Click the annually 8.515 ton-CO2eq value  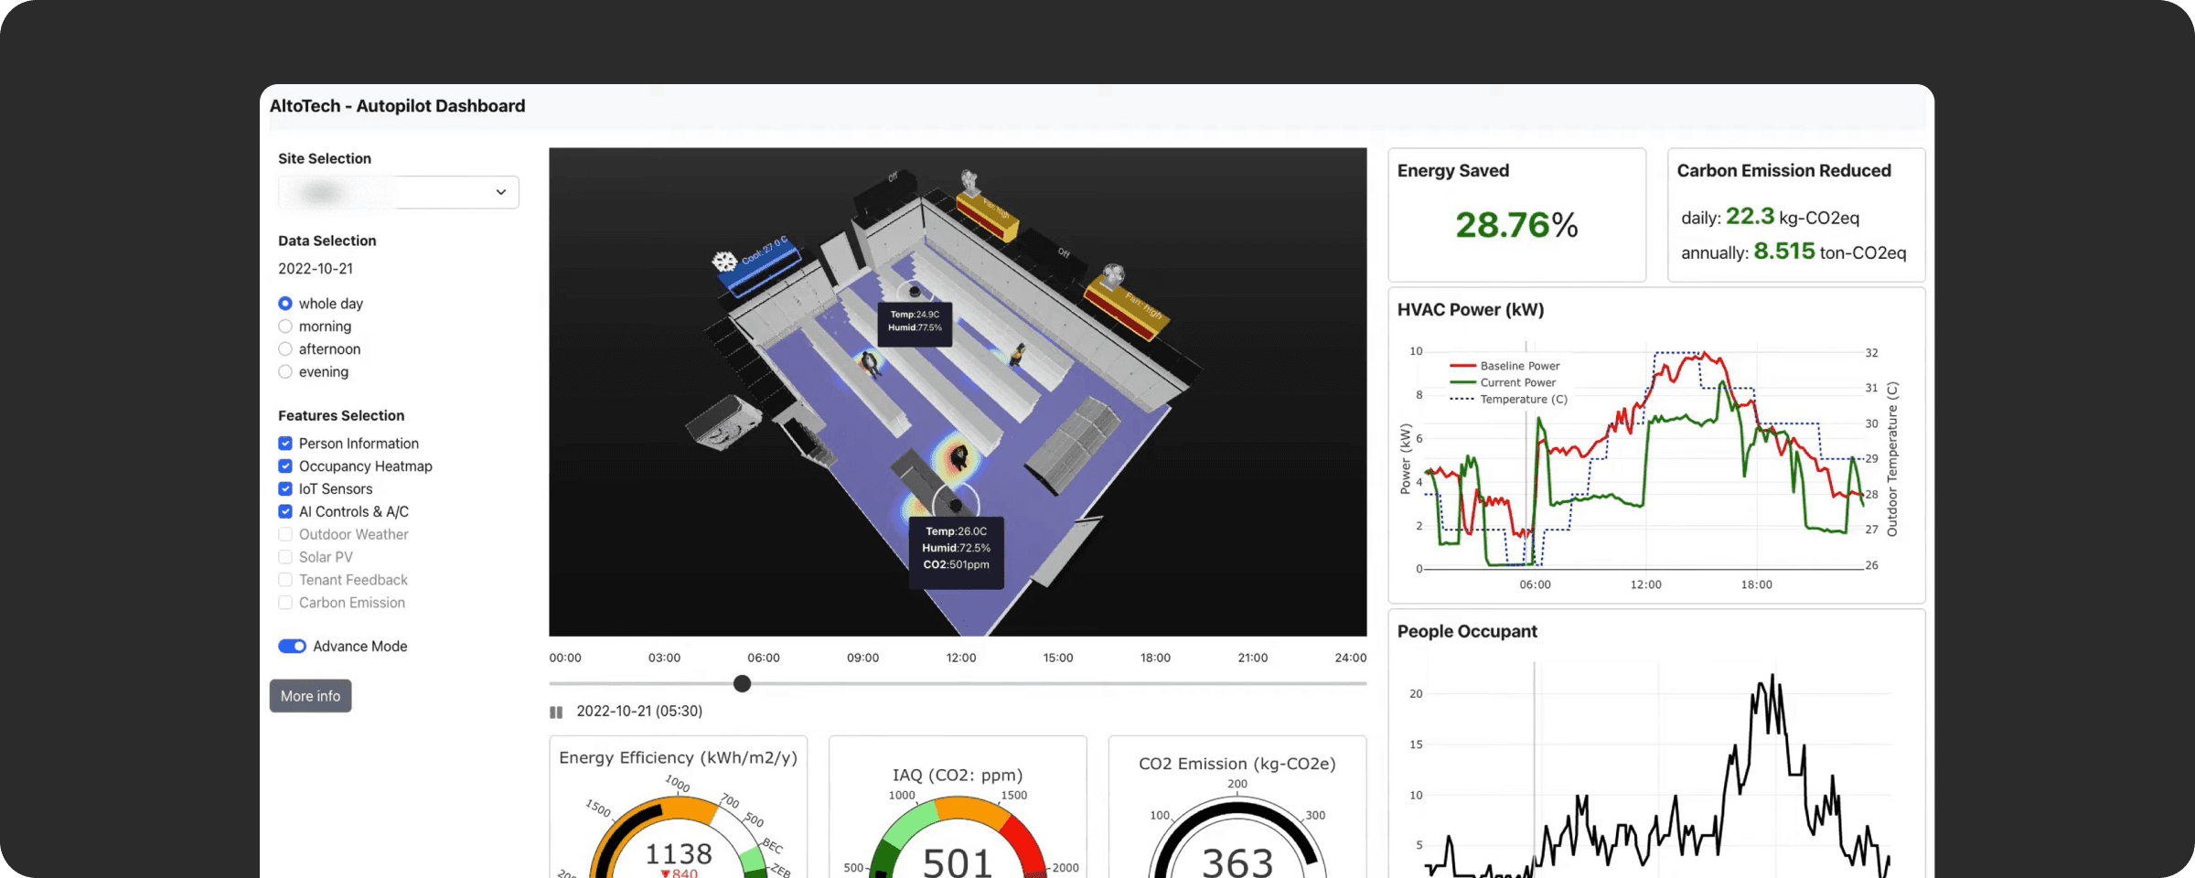click(1793, 252)
